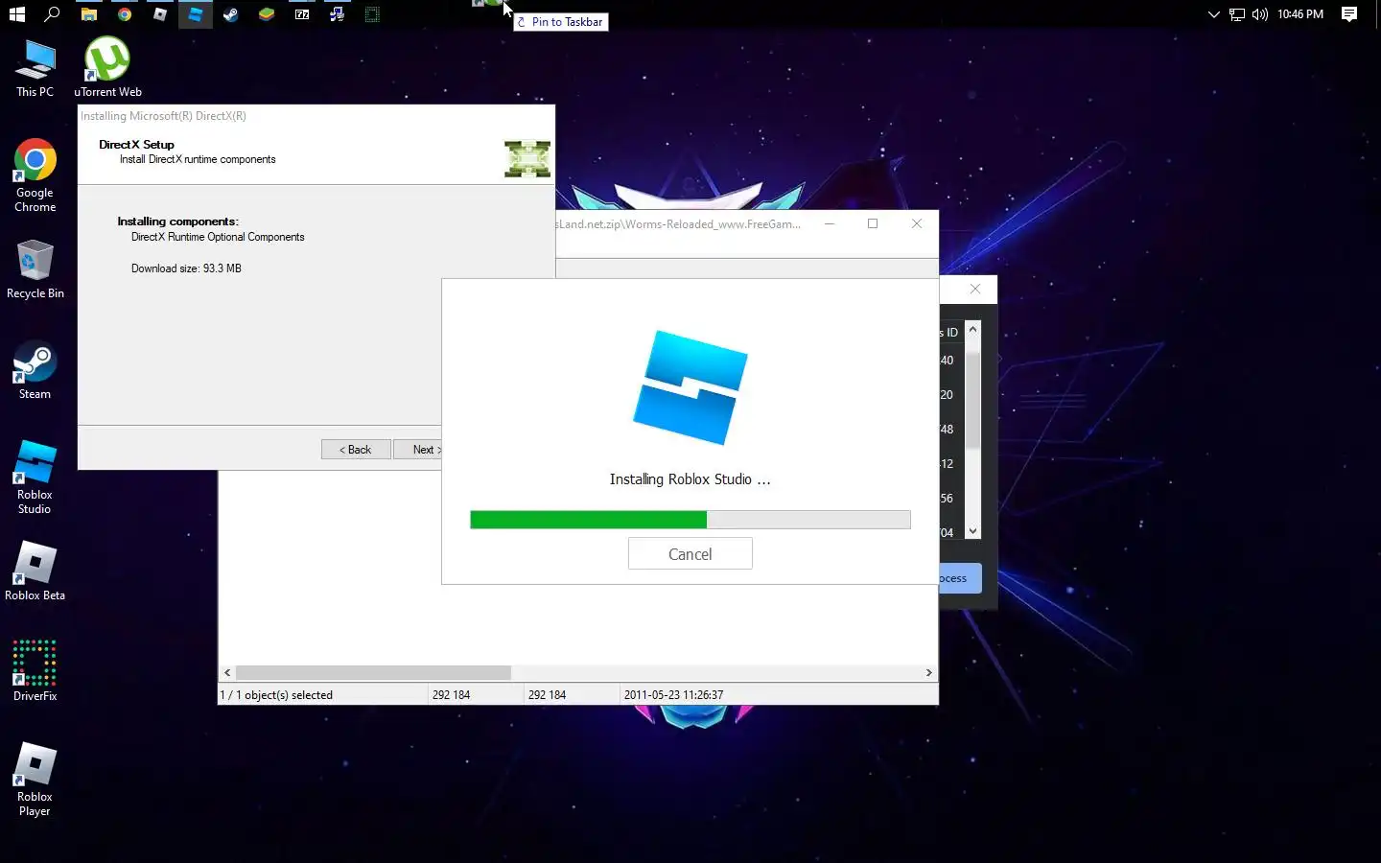Close the dark process list window

click(975, 289)
